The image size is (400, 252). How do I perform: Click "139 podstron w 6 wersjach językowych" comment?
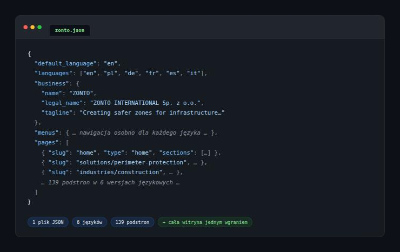tap(110, 182)
